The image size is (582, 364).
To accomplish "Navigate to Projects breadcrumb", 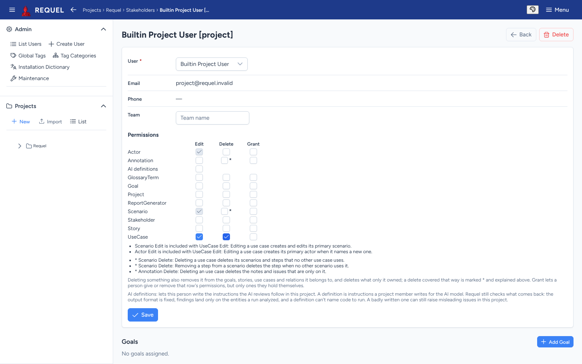I will click(92, 10).
